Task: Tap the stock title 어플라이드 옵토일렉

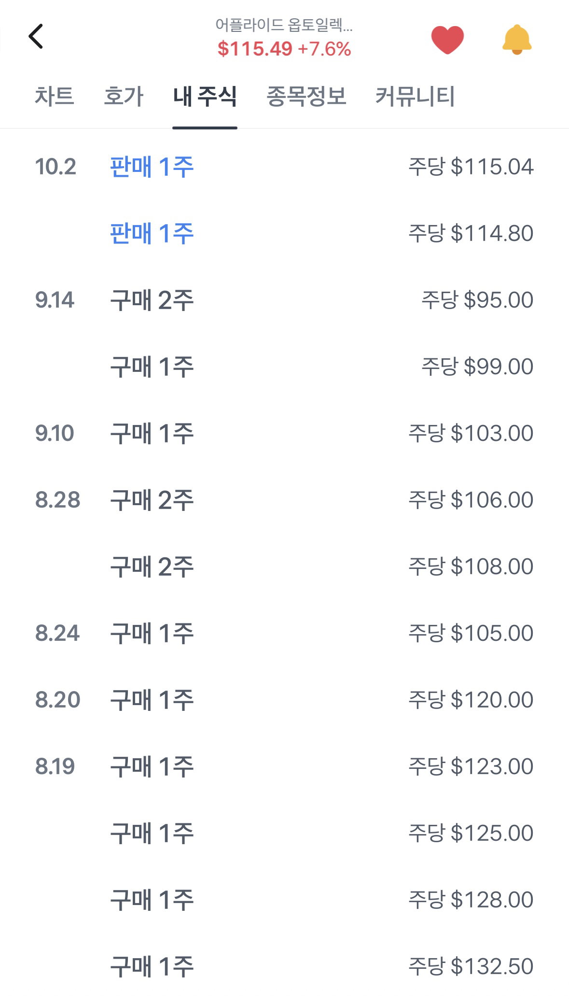Action: click(284, 25)
